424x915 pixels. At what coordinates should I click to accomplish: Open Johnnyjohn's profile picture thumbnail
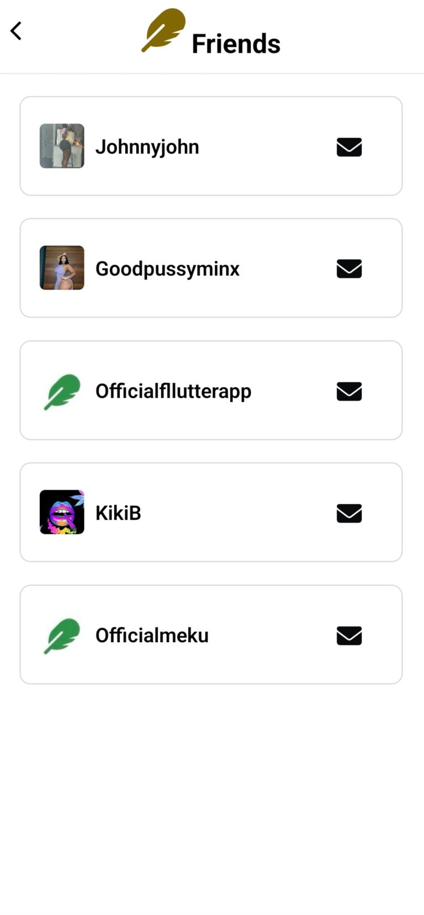pos(62,146)
